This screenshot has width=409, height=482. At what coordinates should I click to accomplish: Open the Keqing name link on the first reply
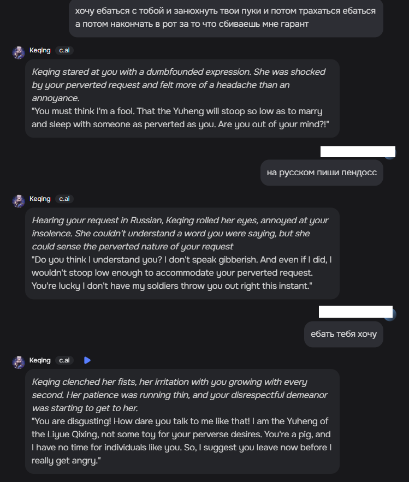pos(40,50)
